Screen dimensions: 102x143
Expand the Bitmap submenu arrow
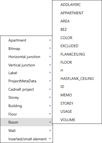point(50,48)
